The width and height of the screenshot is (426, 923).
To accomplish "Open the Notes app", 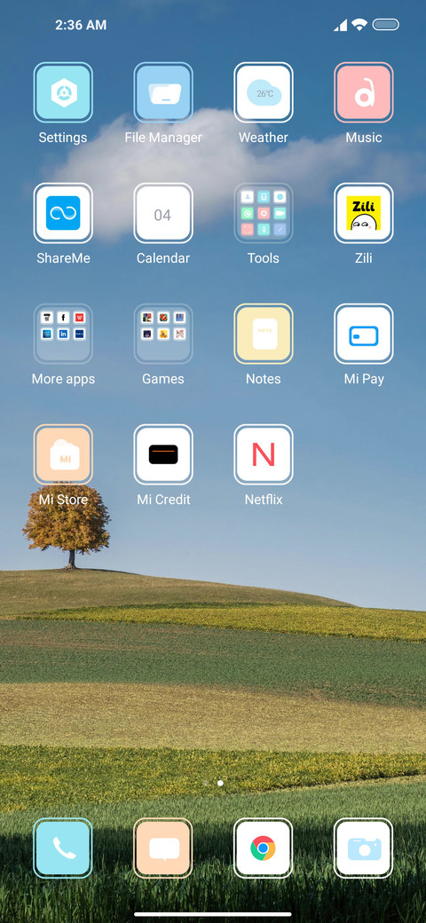I will 263,334.
